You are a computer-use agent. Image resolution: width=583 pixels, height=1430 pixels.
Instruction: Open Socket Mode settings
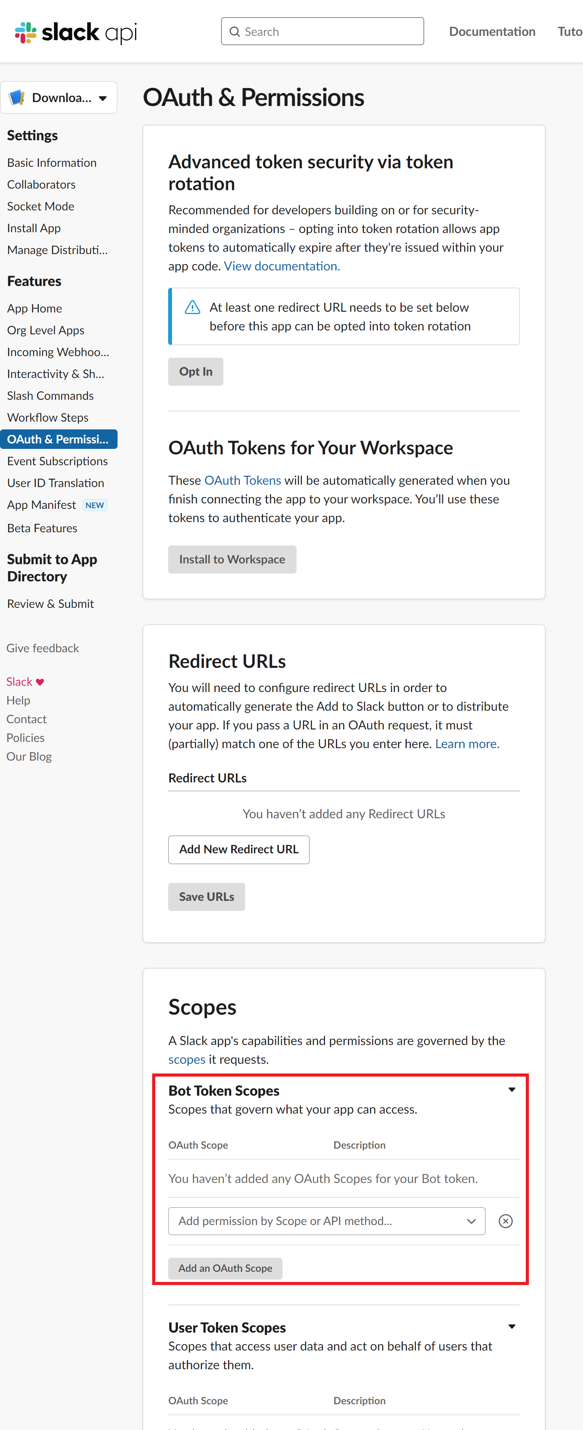tap(40, 207)
